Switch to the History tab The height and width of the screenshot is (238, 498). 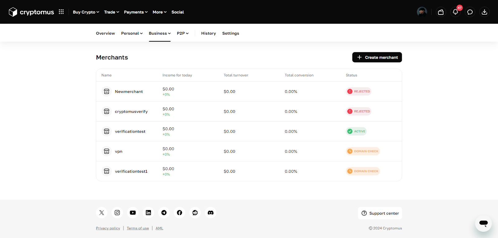(x=209, y=33)
